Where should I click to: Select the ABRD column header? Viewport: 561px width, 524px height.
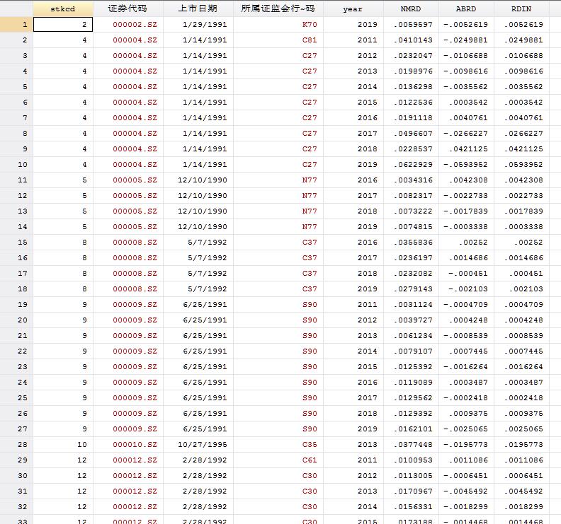tap(466, 9)
